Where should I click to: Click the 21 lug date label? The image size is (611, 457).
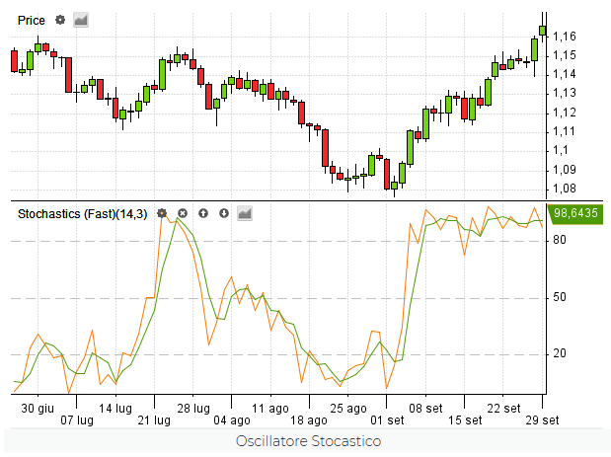pyautogui.click(x=154, y=420)
